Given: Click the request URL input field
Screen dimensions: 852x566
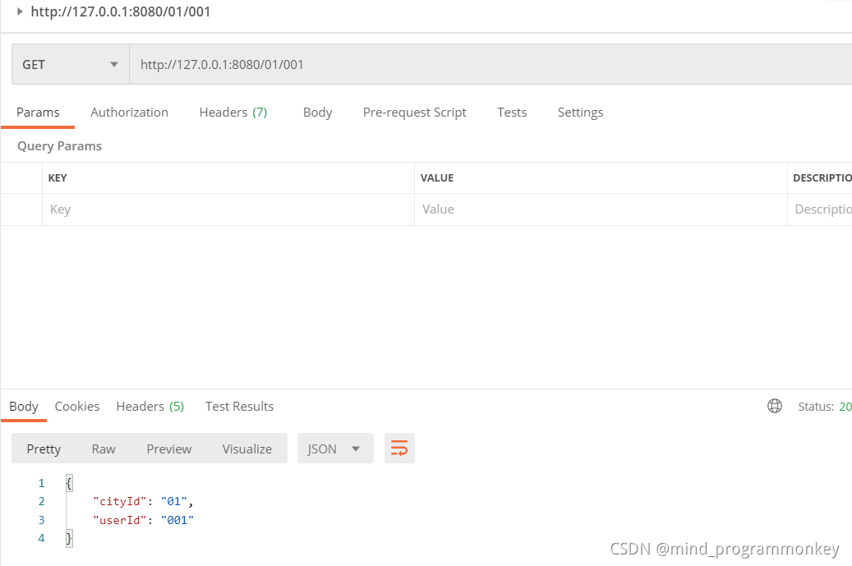Looking at the screenshot, I should point(490,65).
